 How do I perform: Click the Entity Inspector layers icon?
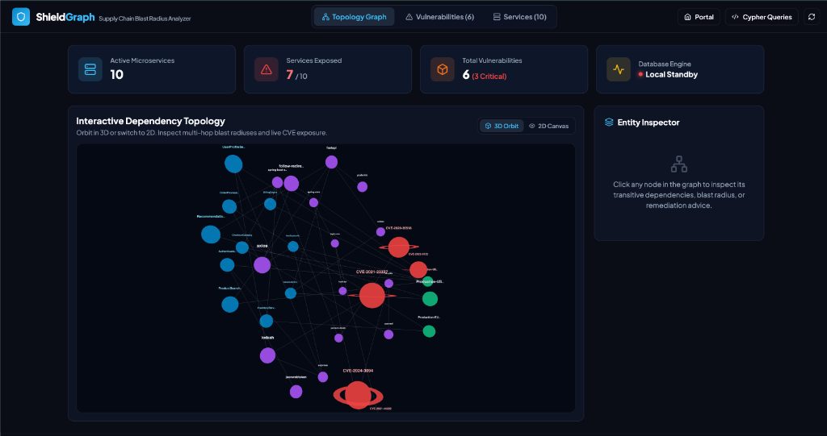point(609,122)
